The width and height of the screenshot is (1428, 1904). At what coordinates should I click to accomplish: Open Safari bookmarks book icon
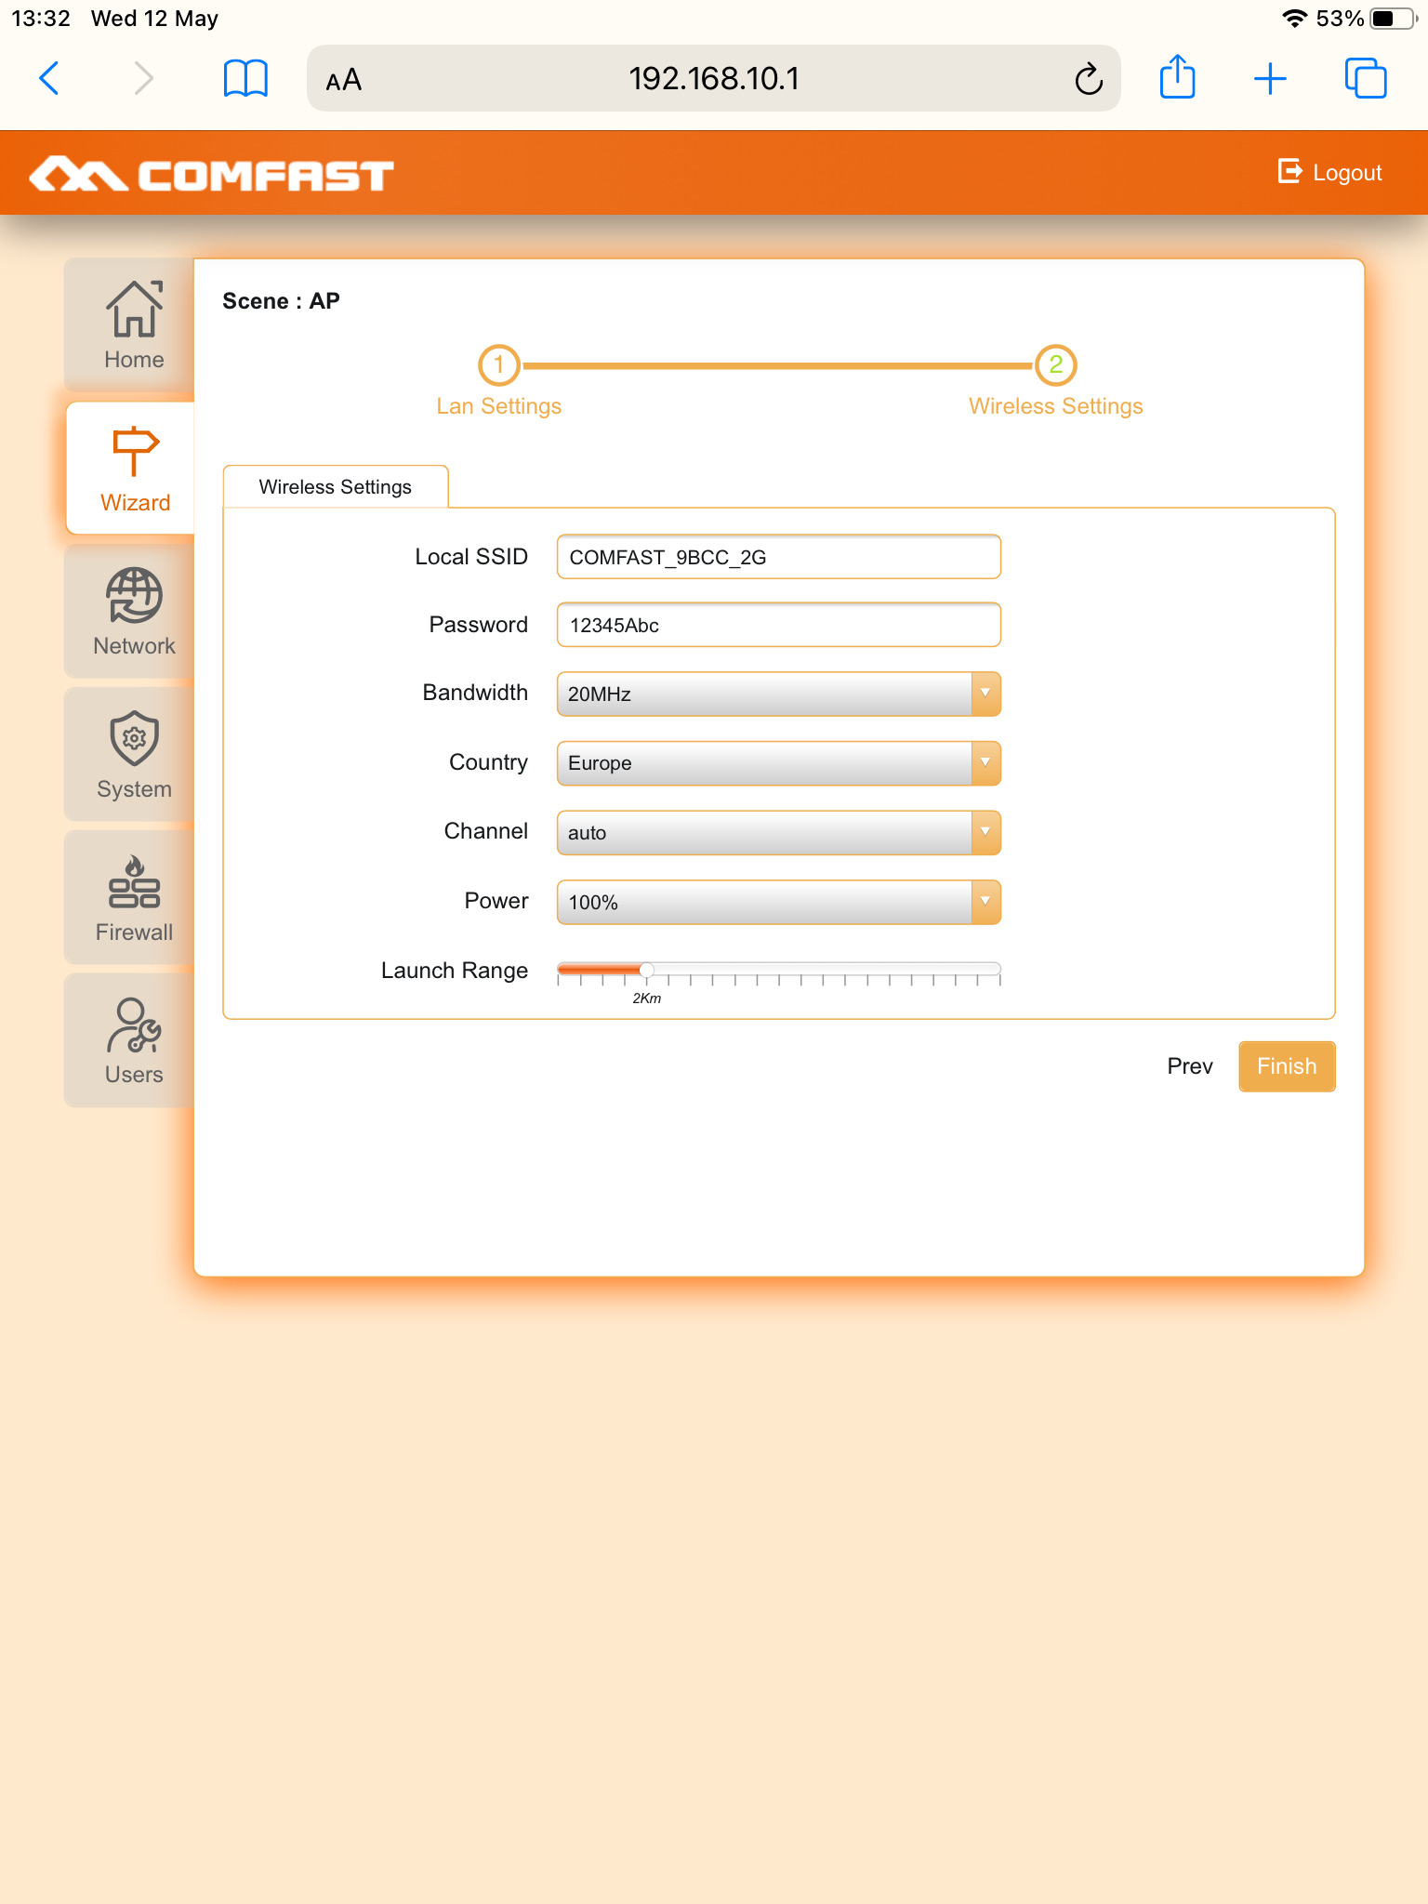[245, 79]
